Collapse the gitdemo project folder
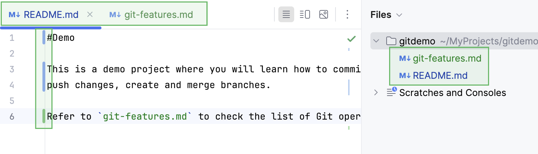The width and height of the screenshot is (538, 154). (x=376, y=41)
